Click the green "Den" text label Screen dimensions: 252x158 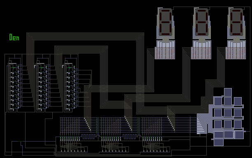point(14,37)
